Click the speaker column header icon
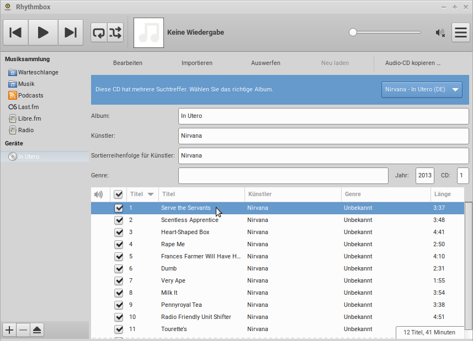This screenshot has height=341, width=473. (x=98, y=194)
